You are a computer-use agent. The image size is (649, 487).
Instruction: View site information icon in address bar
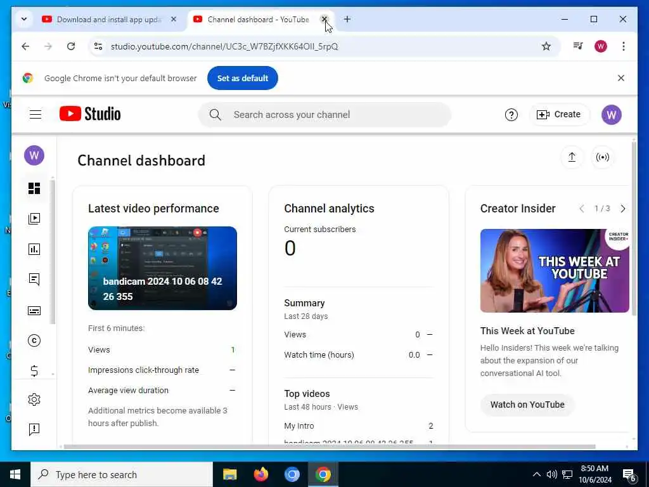(x=98, y=46)
